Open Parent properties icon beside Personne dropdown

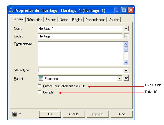[126, 78]
